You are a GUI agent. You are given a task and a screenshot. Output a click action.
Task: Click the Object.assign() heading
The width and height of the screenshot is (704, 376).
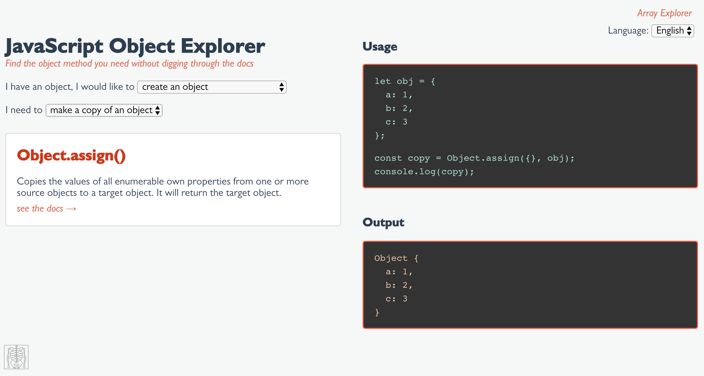(71, 156)
